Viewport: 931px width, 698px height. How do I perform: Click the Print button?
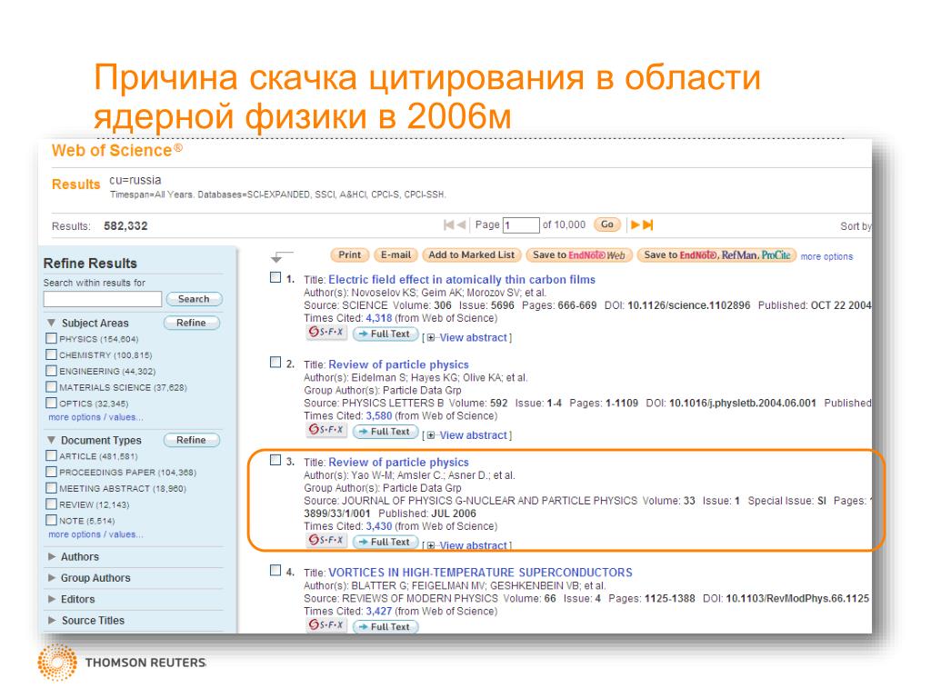(350, 254)
